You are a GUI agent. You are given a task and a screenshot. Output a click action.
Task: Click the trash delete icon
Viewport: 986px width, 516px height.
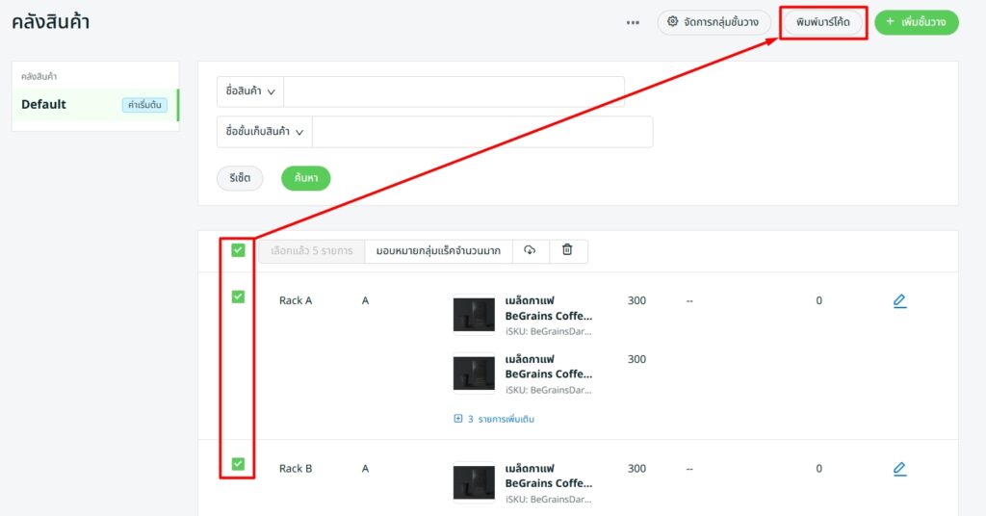click(567, 250)
